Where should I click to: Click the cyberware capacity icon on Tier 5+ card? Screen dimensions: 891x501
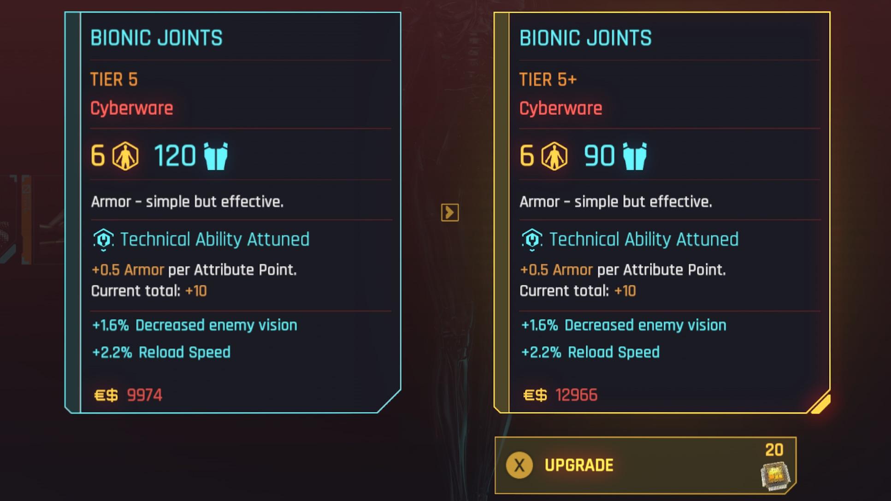point(555,156)
